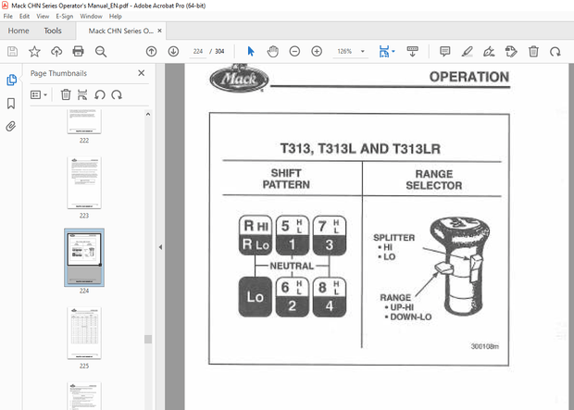Rotate thumbnails clockwise in panel
This screenshot has height=410, width=574.
117,94
